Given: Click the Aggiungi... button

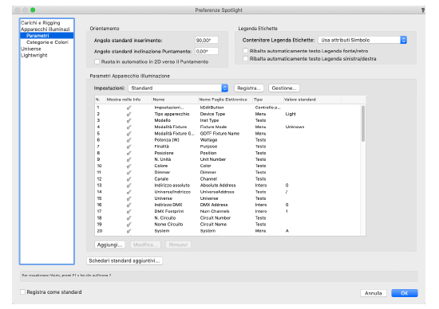Looking at the screenshot, I should click(x=109, y=244).
